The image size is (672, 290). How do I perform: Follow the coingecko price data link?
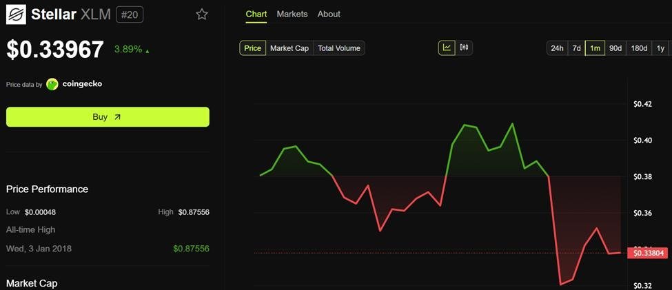(82, 84)
